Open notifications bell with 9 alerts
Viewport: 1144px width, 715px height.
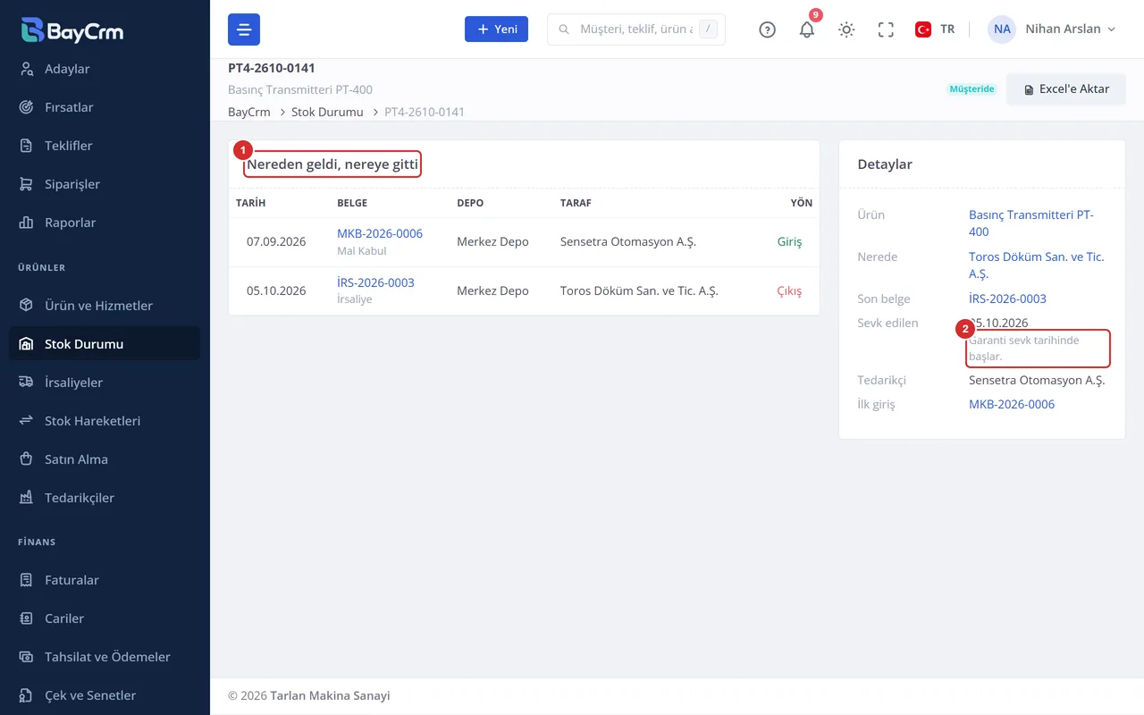(x=807, y=29)
